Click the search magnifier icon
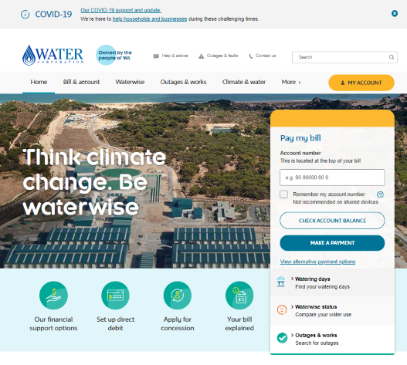 pos(392,57)
